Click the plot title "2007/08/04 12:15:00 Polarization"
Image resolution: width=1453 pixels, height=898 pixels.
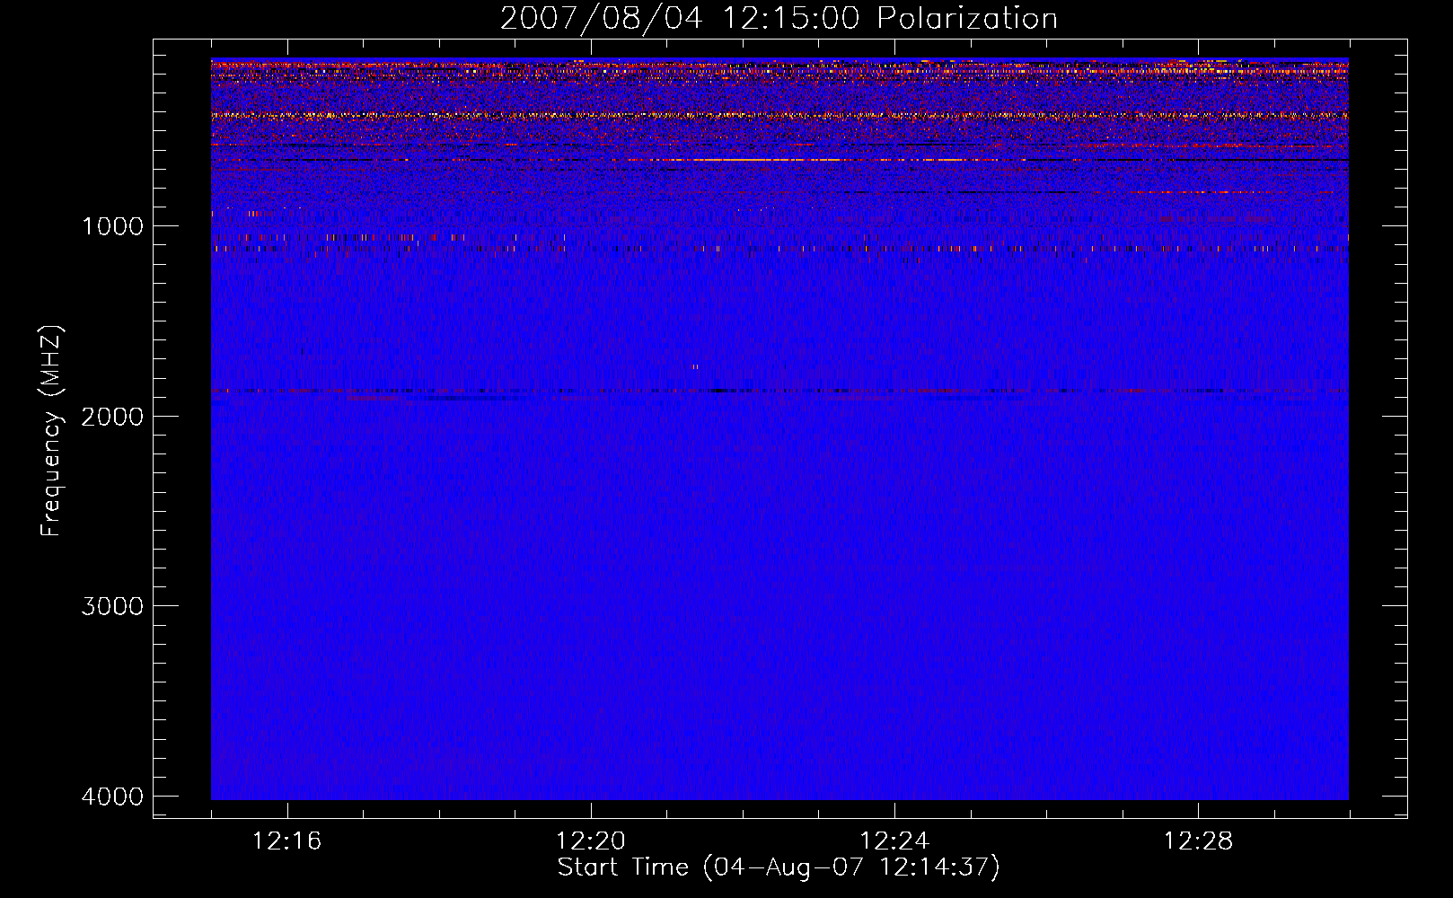779,19
